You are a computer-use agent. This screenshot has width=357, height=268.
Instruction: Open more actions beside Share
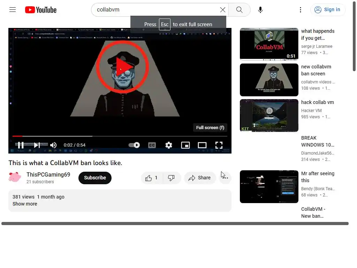(x=225, y=178)
